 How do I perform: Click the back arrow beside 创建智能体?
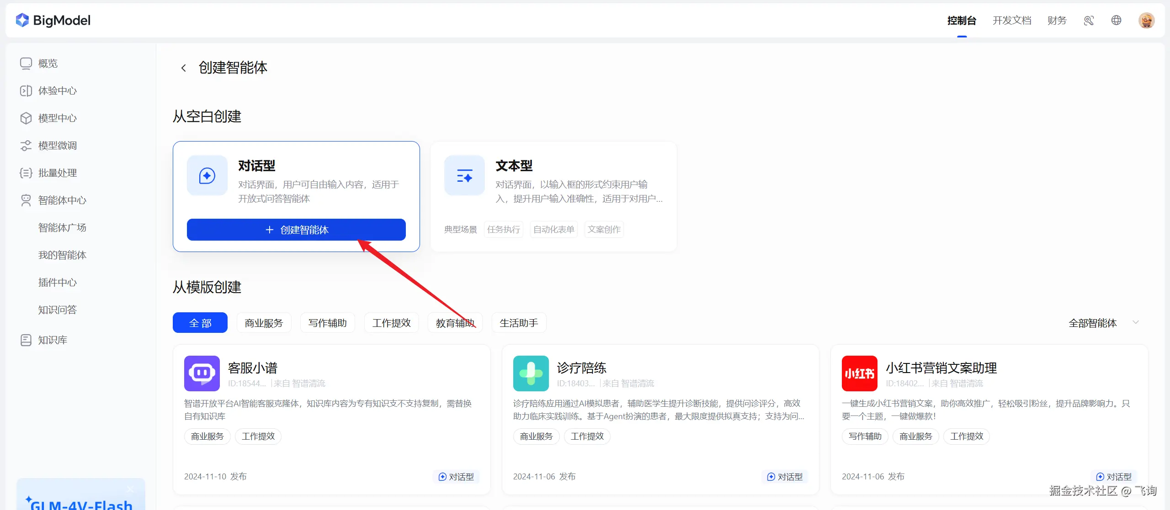click(x=183, y=68)
